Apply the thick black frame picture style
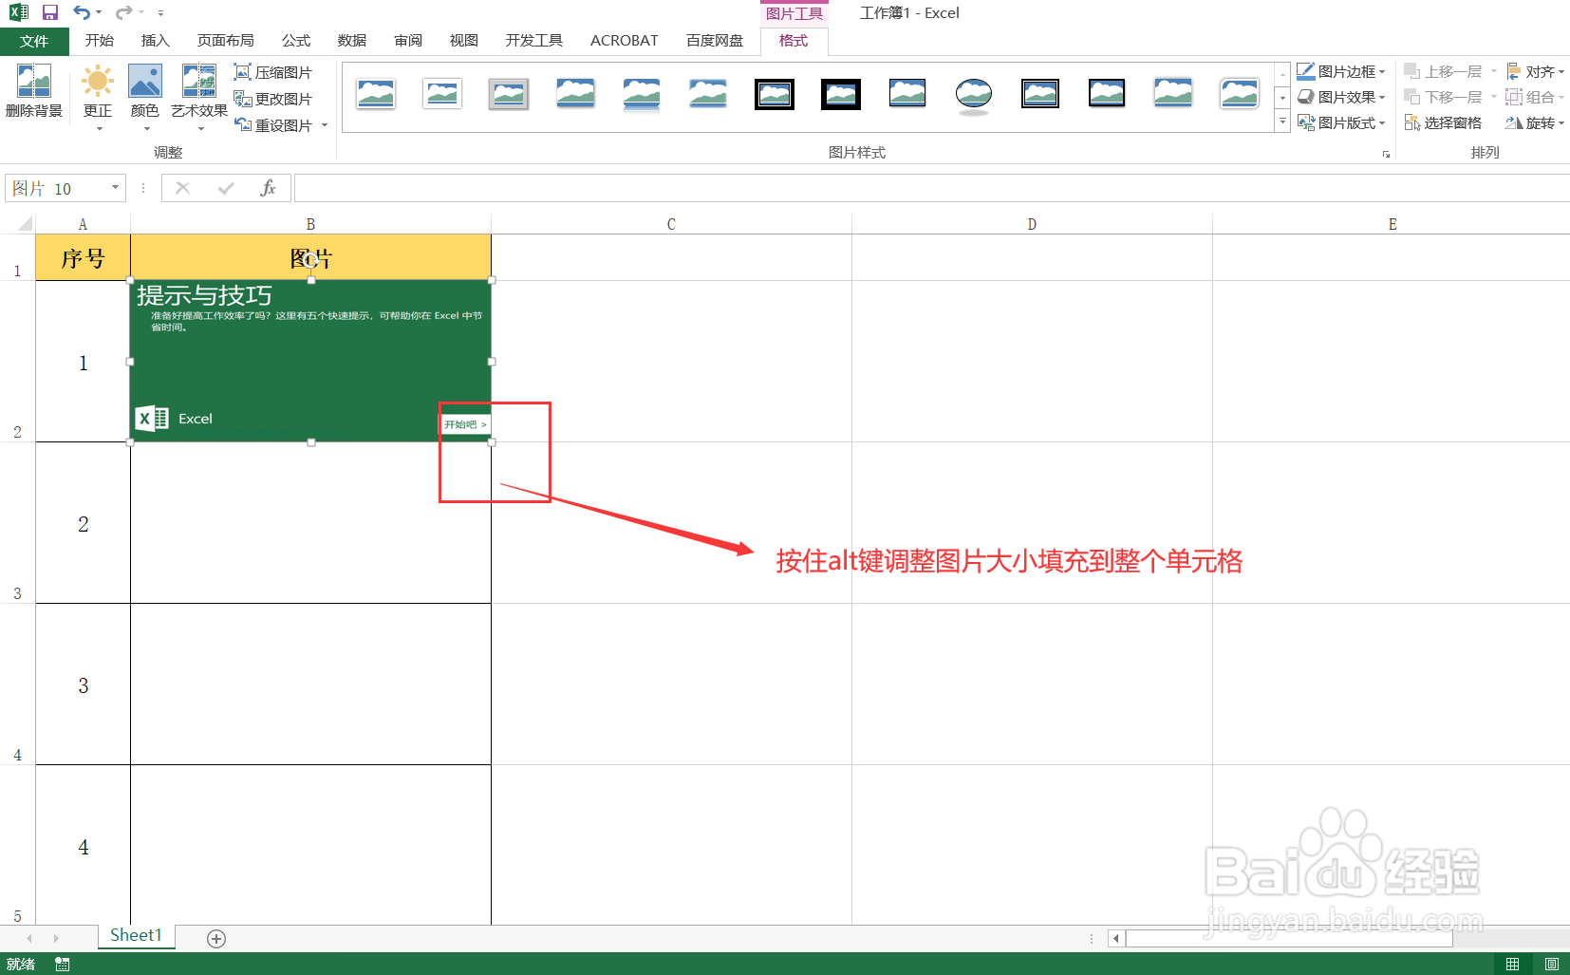 pyautogui.click(x=841, y=94)
